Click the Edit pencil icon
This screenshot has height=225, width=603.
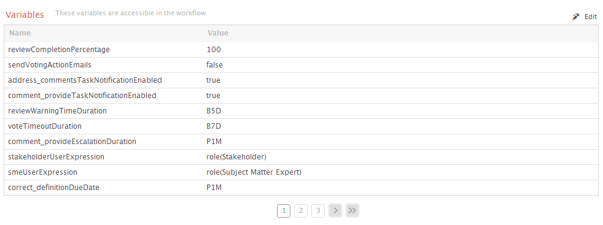pyautogui.click(x=576, y=17)
